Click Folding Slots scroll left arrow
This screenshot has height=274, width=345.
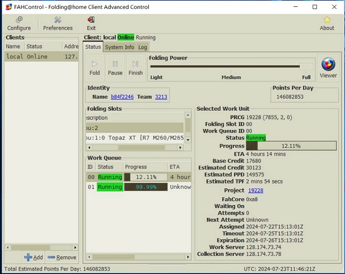tap(89, 148)
